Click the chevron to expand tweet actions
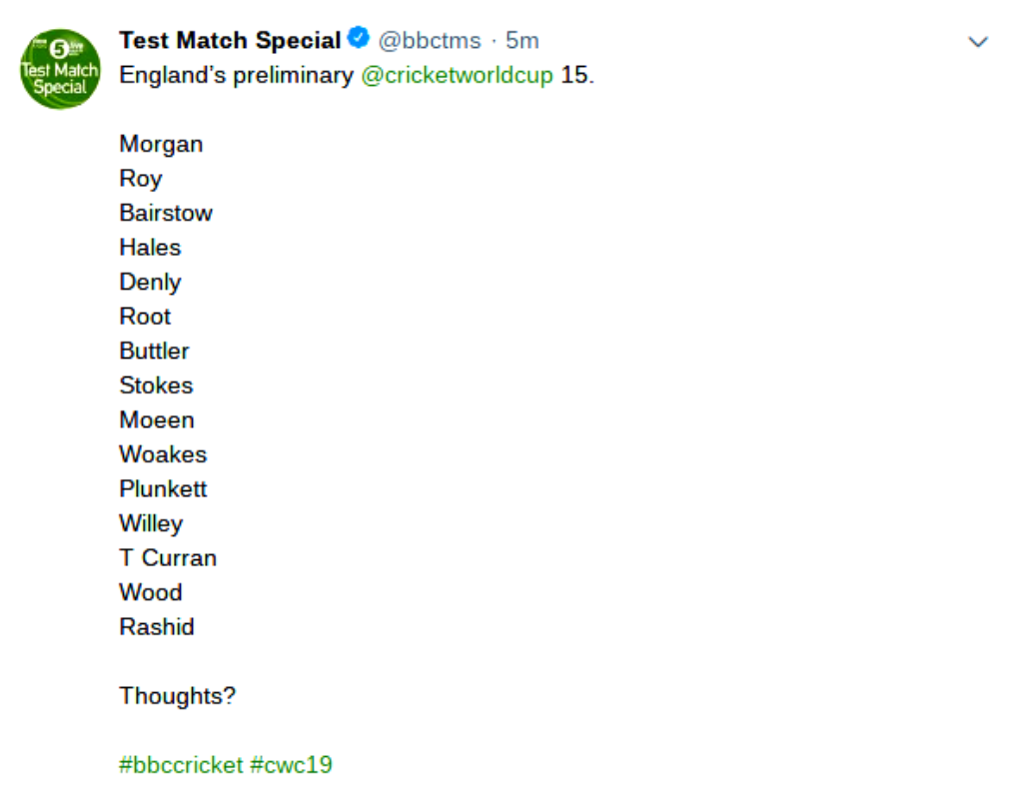This screenshot has height=785, width=1023. [x=976, y=42]
